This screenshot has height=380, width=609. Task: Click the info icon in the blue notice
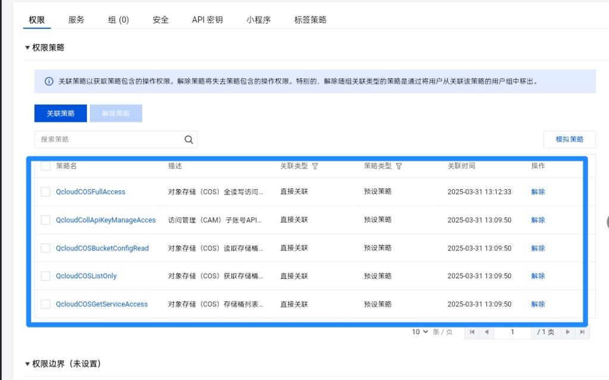pyautogui.click(x=49, y=81)
